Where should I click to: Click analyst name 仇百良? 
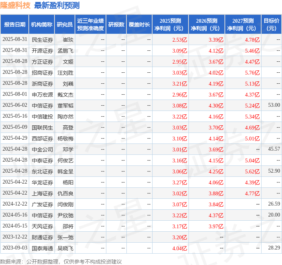click(65, 193)
